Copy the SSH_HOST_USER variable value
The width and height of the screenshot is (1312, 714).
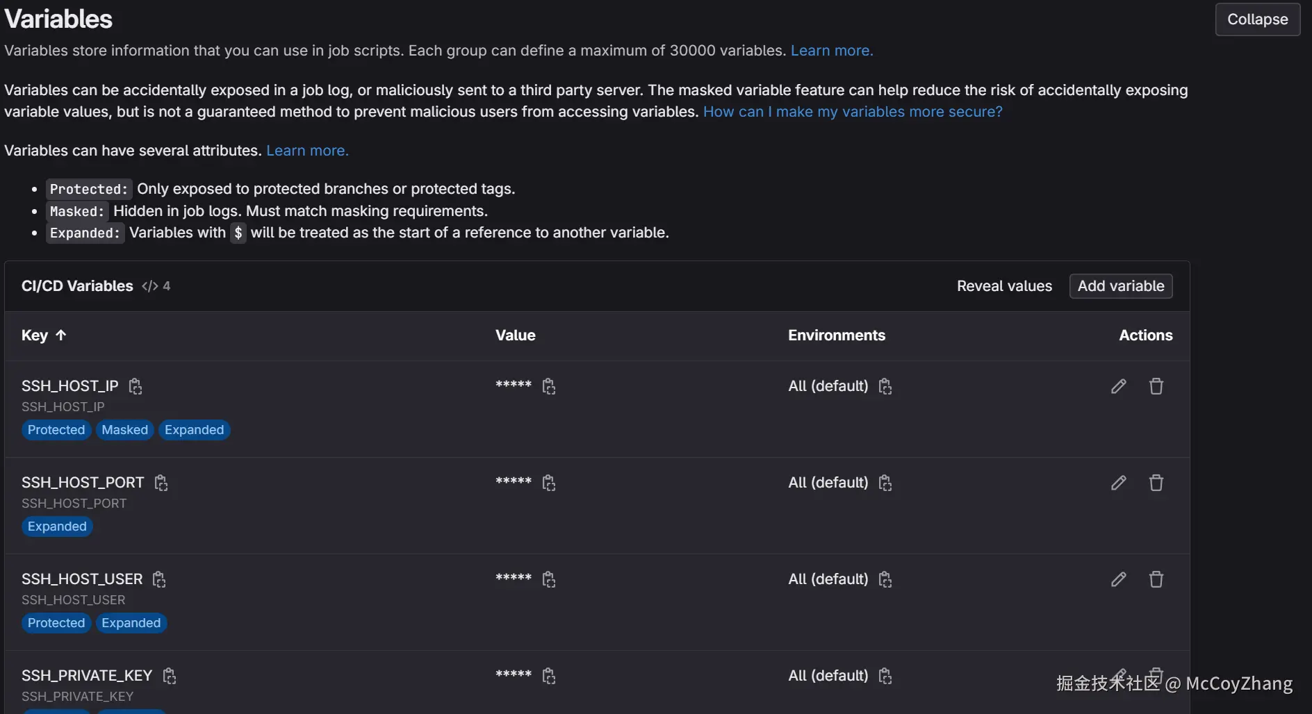coord(549,579)
